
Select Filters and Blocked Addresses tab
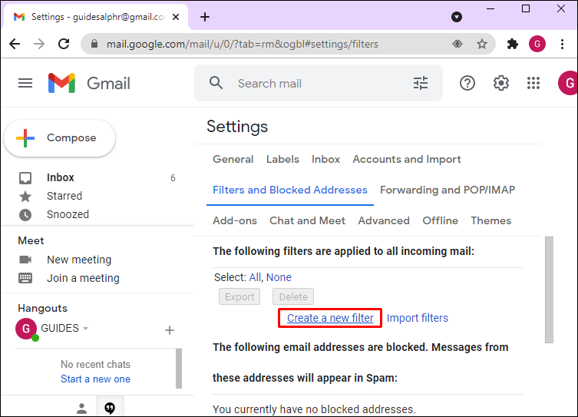pyautogui.click(x=290, y=190)
